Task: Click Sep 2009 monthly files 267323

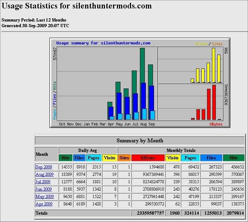Action: pyautogui.click(x=215, y=167)
